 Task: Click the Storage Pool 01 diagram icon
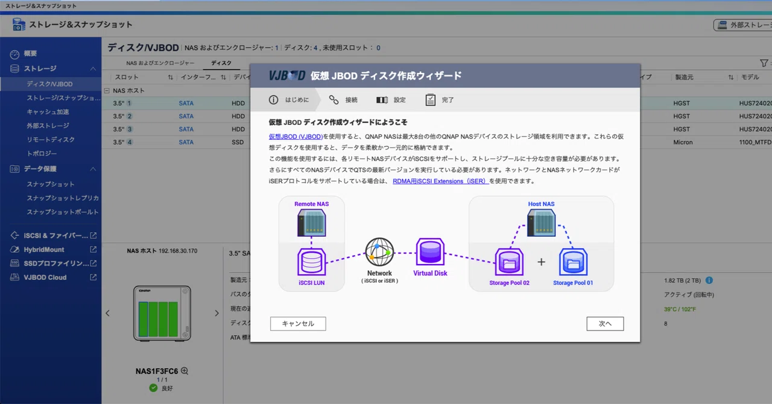[x=573, y=263]
